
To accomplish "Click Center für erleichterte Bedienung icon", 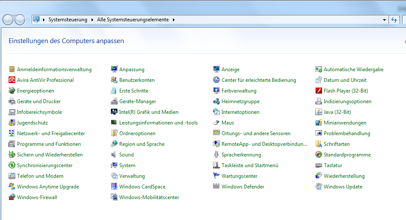I will [216, 80].
